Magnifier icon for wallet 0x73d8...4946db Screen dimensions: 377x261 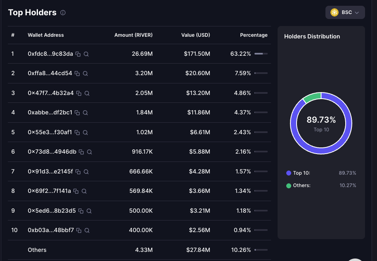click(x=90, y=152)
